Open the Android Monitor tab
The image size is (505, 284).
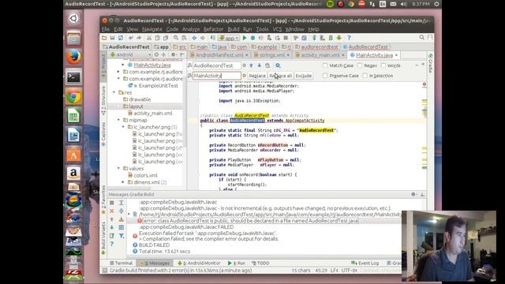[x=199, y=263]
